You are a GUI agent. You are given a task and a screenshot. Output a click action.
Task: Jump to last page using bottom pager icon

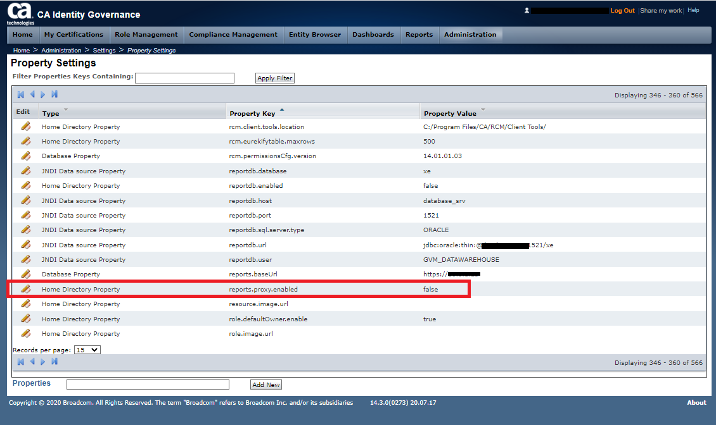click(x=54, y=362)
